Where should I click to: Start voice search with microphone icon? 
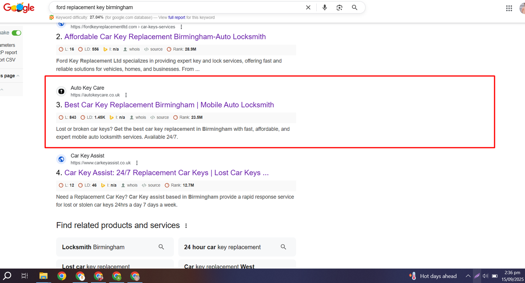click(x=325, y=8)
